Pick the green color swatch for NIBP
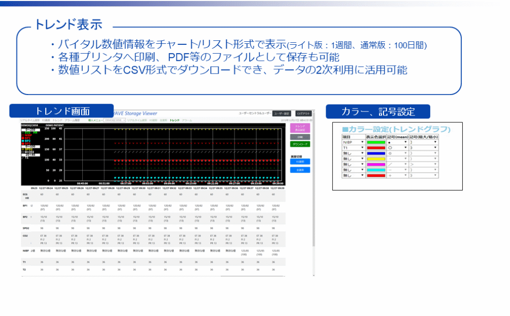Image resolution: width=510 pixels, height=316 pixels. click(376, 142)
